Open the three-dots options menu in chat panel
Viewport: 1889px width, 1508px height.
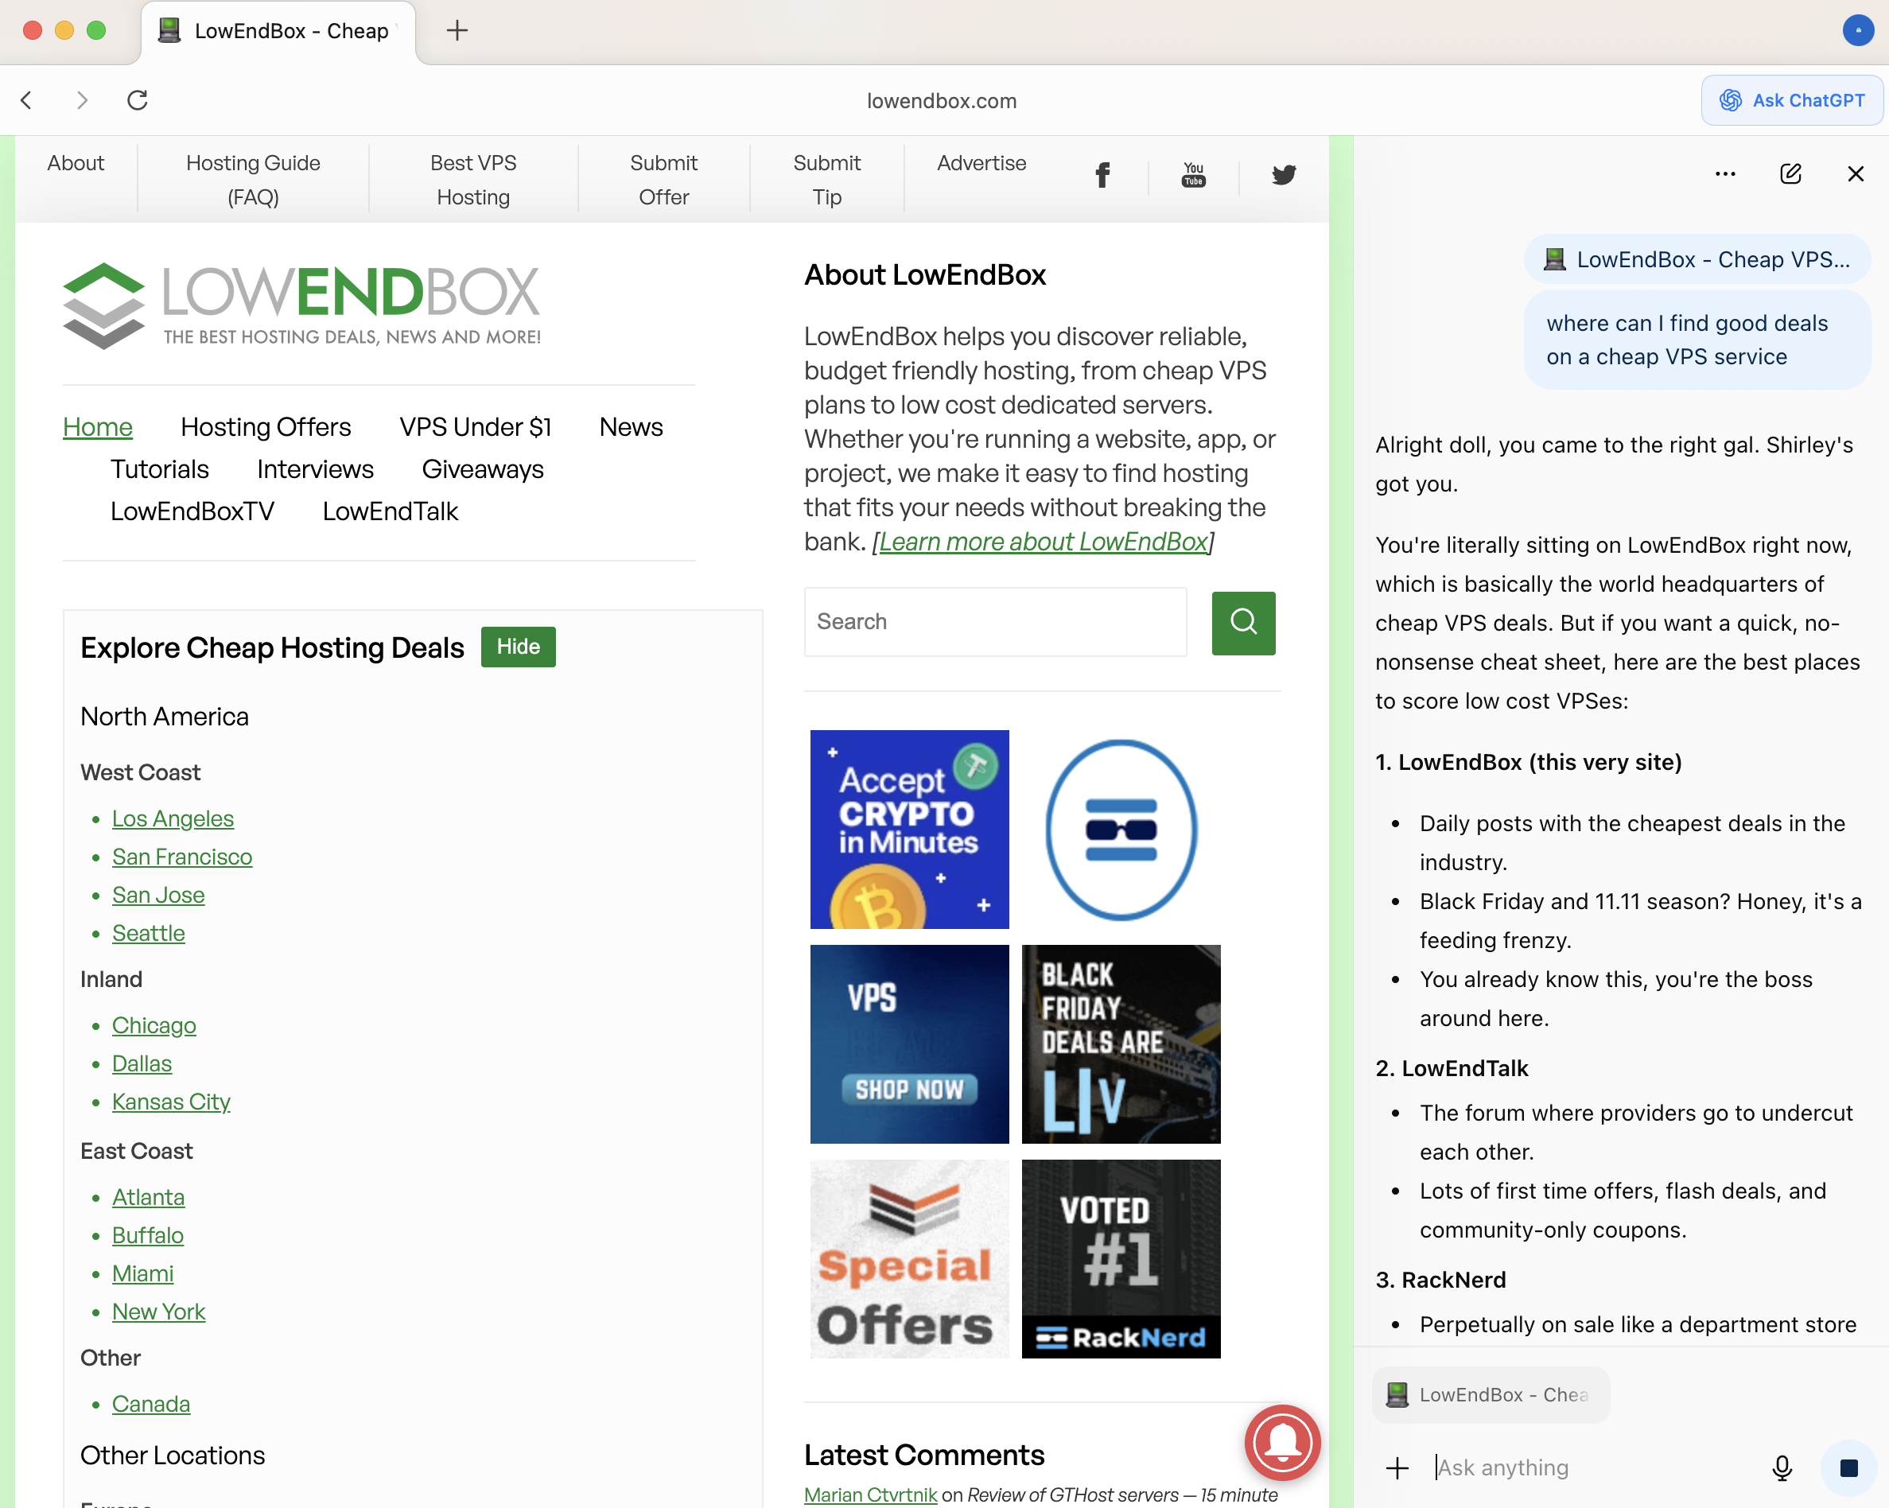(1724, 173)
